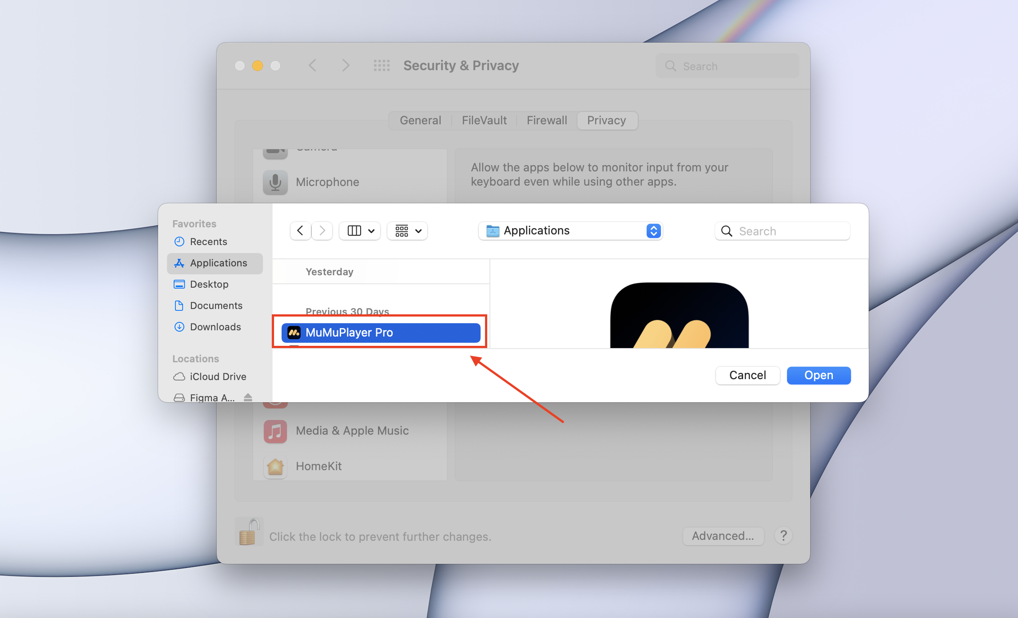
Task: Switch to the Firewall tab
Action: (546, 120)
